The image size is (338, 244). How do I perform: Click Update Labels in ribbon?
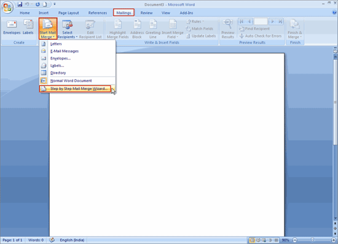pyautogui.click(x=201, y=36)
